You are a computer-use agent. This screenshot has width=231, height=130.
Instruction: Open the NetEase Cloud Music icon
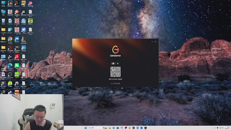point(17,57)
